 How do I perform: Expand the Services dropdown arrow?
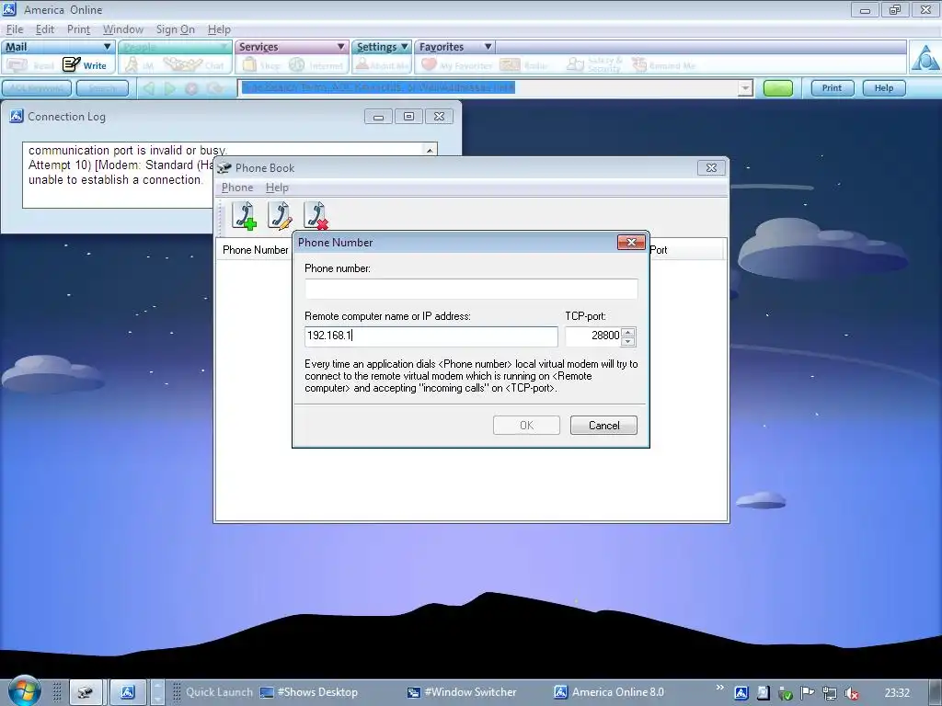point(340,47)
